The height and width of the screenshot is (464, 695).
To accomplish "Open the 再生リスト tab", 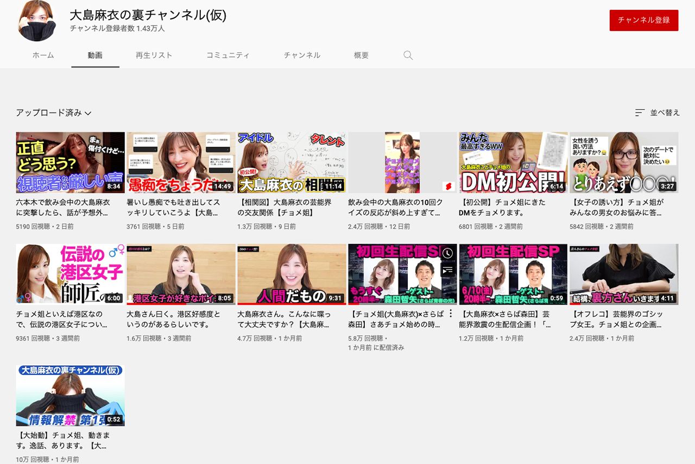I will point(154,55).
